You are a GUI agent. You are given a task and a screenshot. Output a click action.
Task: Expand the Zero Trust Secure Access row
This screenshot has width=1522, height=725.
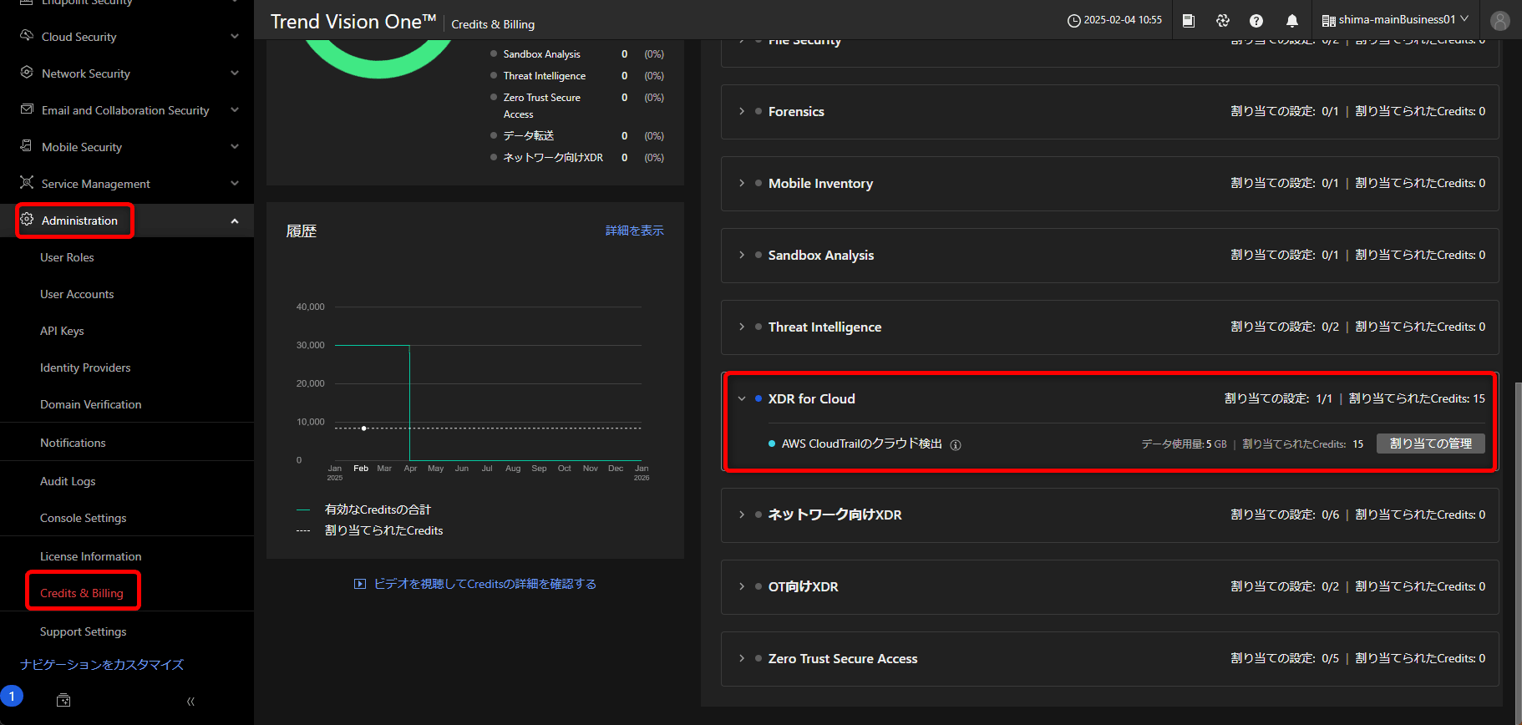(742, 658)
